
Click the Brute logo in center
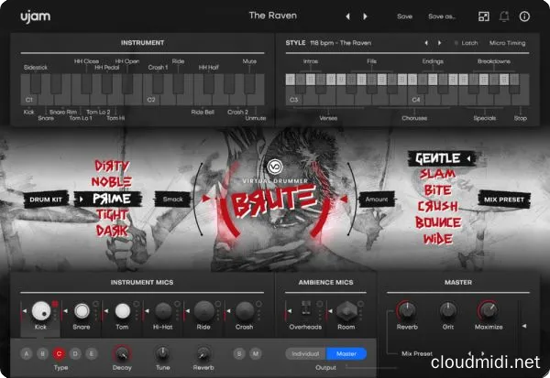pos(275,201)
